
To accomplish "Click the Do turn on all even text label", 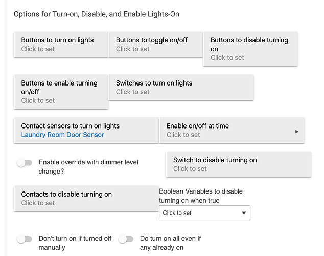I will pyautogui.click(x=170, y=243).
